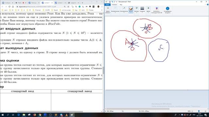This screenshot has height=117, width=209.
Task: Switch to the first browser tab
Action: pyautogui.click(x=8, y=3)
